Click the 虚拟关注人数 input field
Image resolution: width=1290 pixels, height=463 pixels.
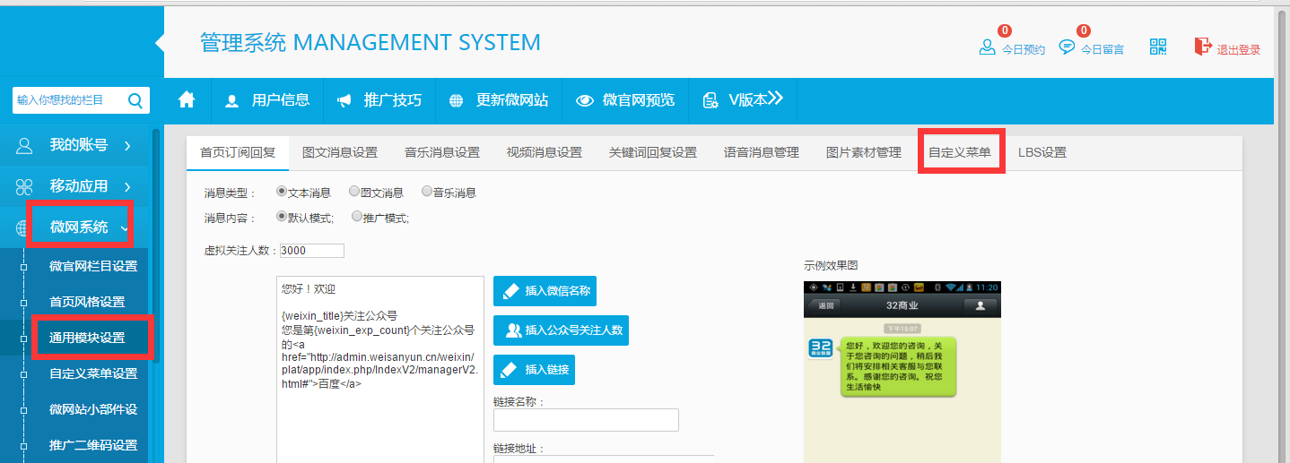pos(311,251)
